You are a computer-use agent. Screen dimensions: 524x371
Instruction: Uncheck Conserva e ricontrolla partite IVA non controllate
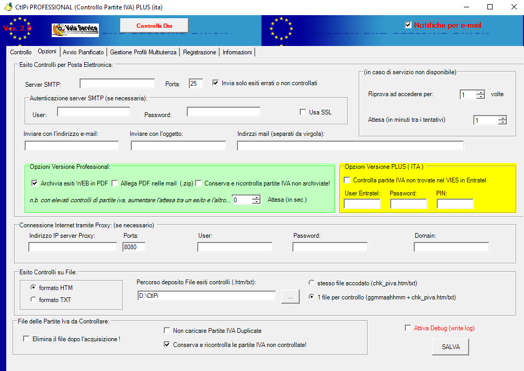click(167, 344)
